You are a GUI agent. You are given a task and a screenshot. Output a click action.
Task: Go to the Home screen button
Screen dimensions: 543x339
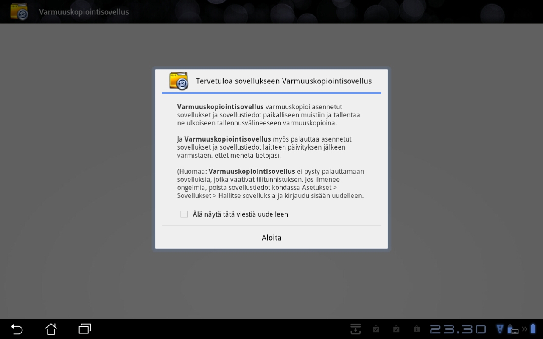pos(51,329)
